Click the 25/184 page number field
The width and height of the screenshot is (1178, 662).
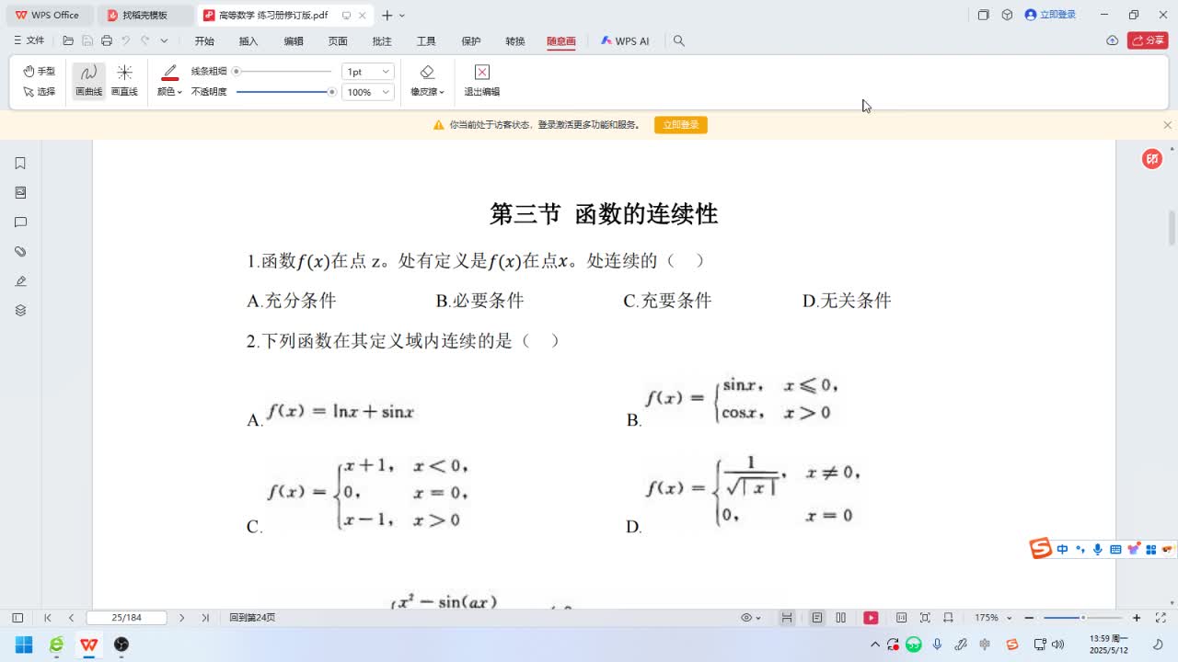click(x=126, y=618)
